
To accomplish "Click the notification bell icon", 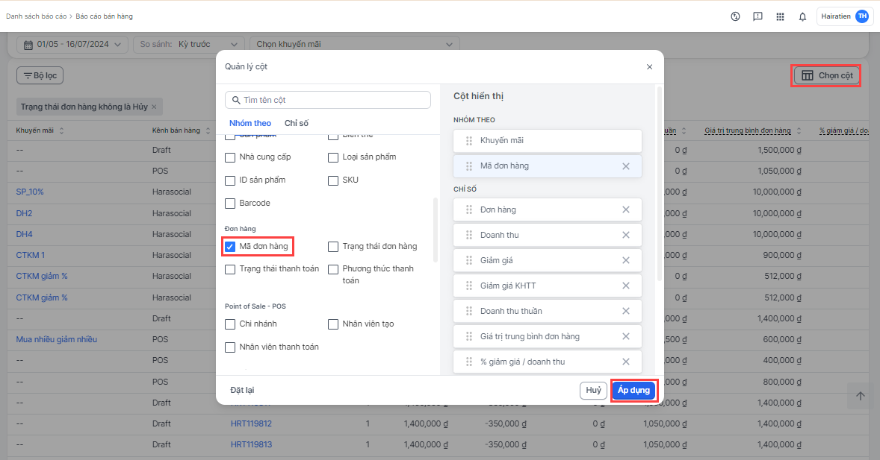I will click(802, 16).
